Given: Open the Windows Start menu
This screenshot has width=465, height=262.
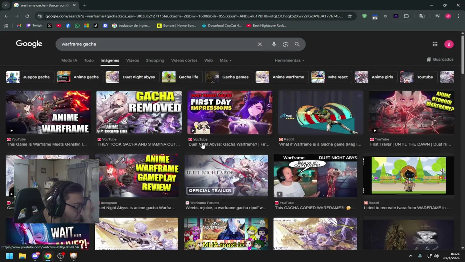Looking at the screenshot, I should point(9,256).
